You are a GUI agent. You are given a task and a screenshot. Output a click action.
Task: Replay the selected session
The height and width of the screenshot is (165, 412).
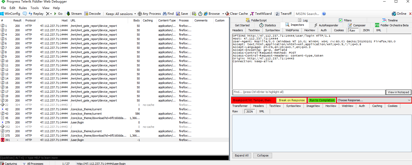pyautogui.click(x=36, y=14)
